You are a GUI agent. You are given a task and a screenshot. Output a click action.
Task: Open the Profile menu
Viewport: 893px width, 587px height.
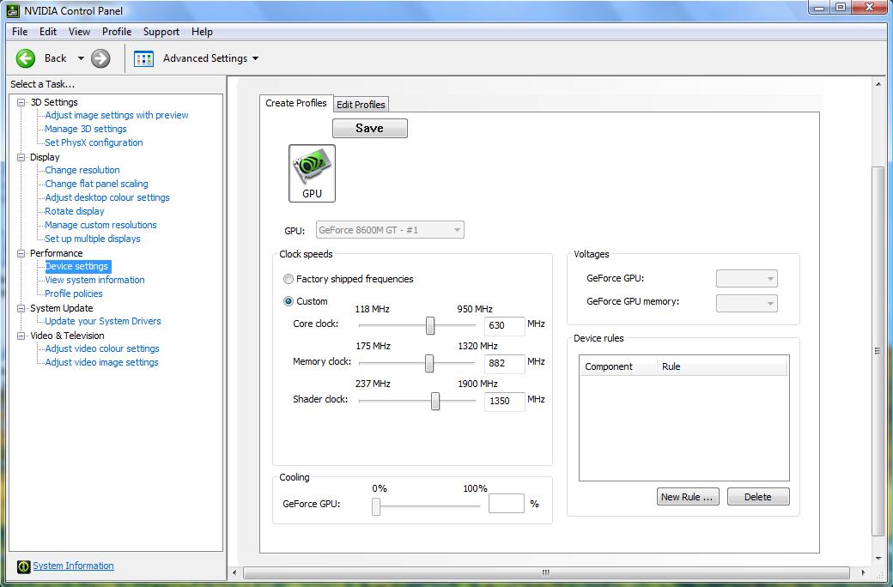point(117,32)
